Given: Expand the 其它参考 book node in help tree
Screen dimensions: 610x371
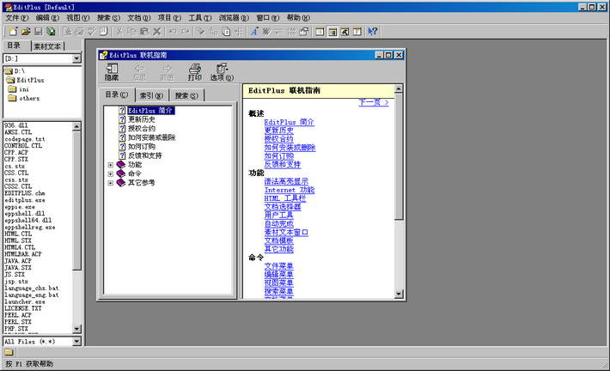Looking at the screenshot, I should (x=111, y=183).
